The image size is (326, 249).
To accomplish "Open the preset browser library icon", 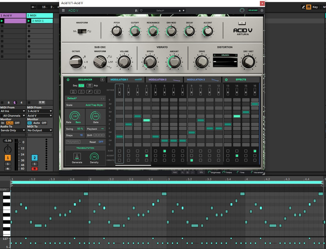I will click(136, 11).
